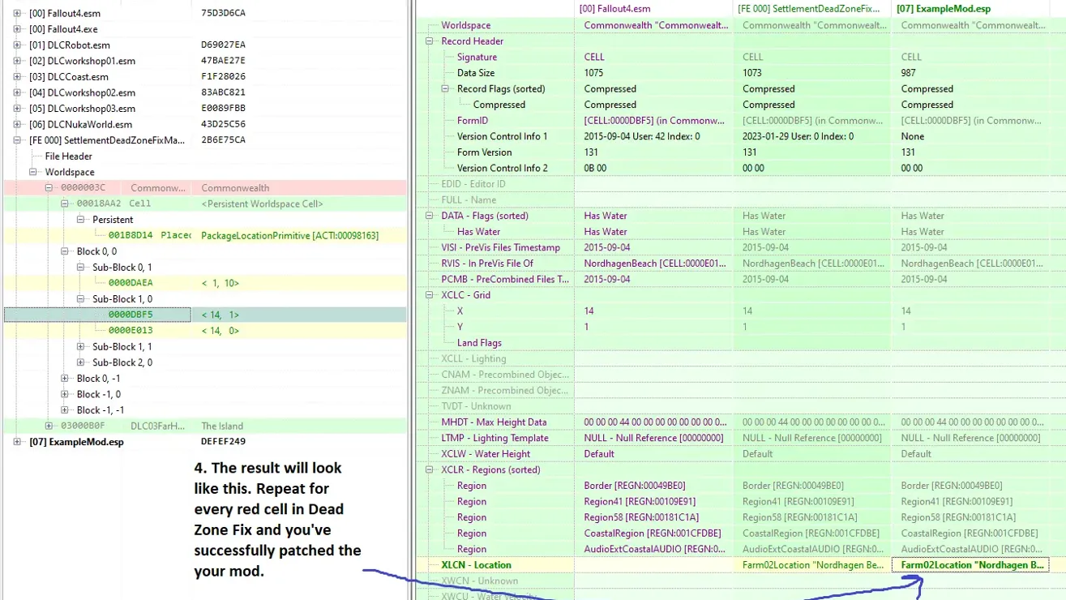
Task: Select SettlementDeadZoneFix's Farm02Location XLCN value cell
Action: [x=812, y=565]
